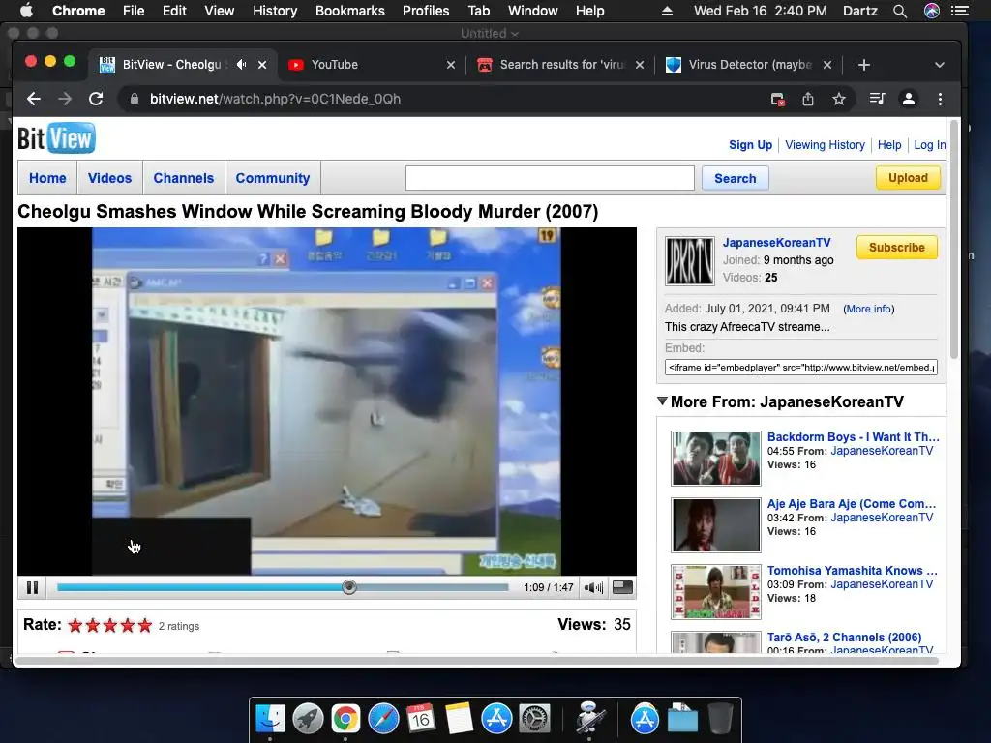Switch to the Search results tab
The width and height of the screenshot is (991, 743).
(x=560, y=65)
